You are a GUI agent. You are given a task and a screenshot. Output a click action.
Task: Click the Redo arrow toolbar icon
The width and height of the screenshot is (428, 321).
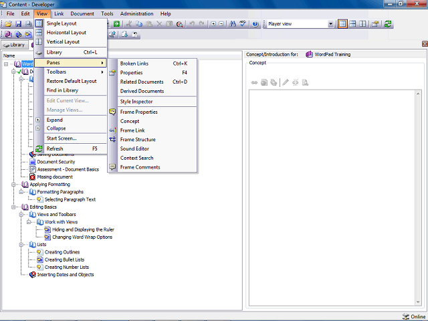pyautogui.click(x=202, y=24)
